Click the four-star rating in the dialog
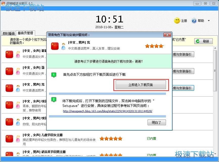219x162 pixels. [x=155, y=46]
